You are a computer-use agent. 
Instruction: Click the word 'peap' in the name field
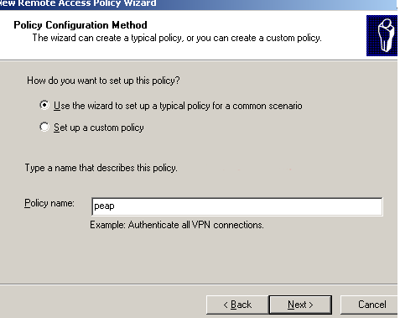pos(104,206)
